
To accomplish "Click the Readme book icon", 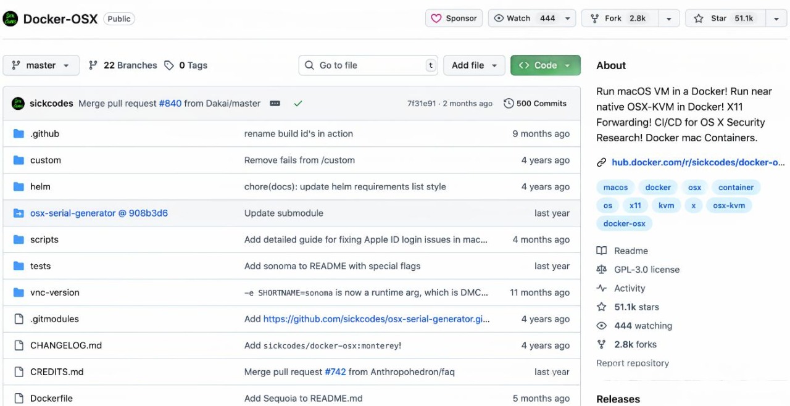I will click(x=601, y=251).
